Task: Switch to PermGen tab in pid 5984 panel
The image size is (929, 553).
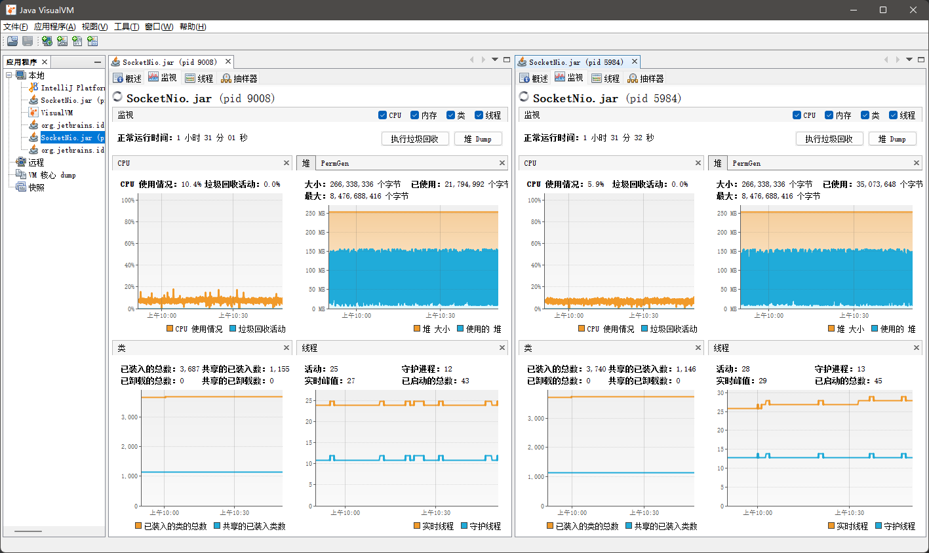Action: coord(747,163)
